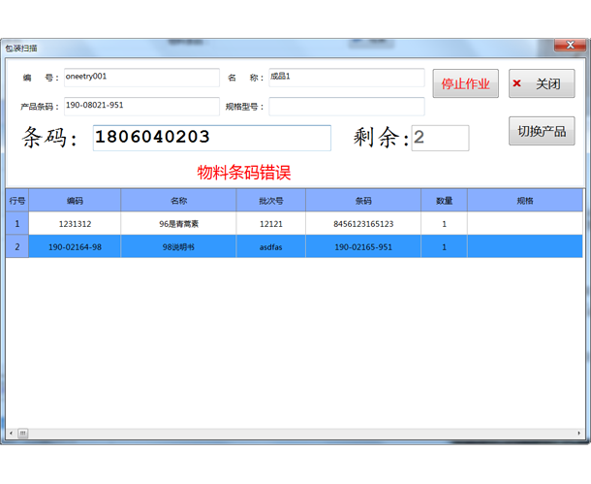
Task: Close the 包装扫描 window
Action: pos(570,45)
